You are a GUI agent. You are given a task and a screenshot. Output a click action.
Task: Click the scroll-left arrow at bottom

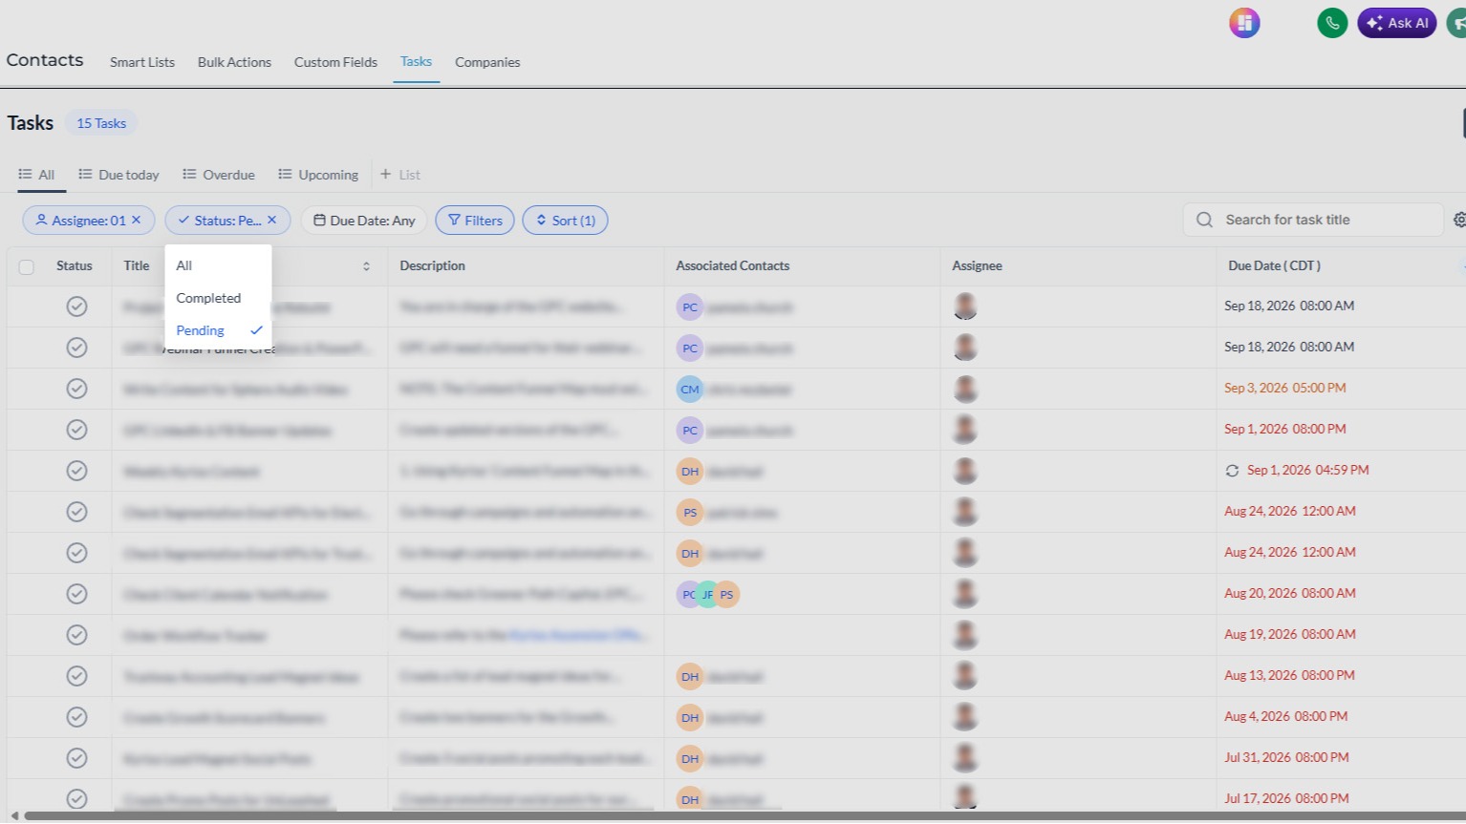coord(14,816)
